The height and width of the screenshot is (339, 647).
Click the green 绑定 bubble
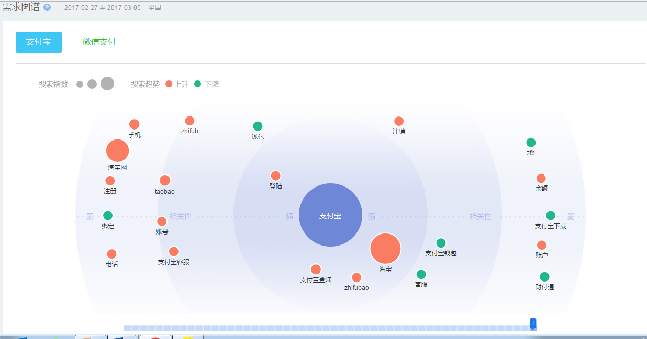pos(108,215)
